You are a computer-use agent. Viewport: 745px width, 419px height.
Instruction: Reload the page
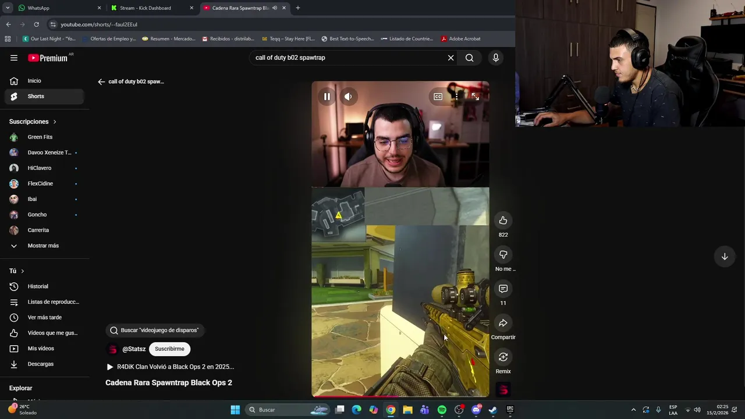coord(36,24)
